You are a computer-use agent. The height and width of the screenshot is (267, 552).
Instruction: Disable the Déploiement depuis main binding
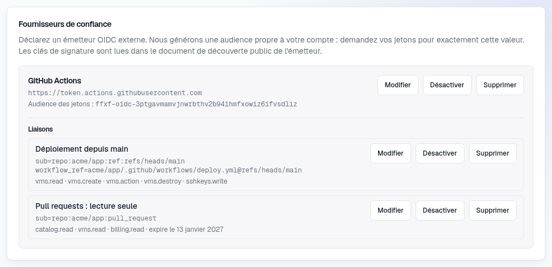point(440,153)
